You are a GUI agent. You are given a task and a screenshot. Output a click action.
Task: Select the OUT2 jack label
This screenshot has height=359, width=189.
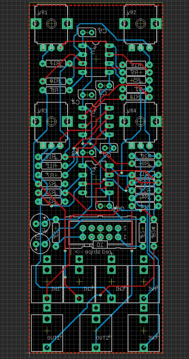tap(103, 338)
